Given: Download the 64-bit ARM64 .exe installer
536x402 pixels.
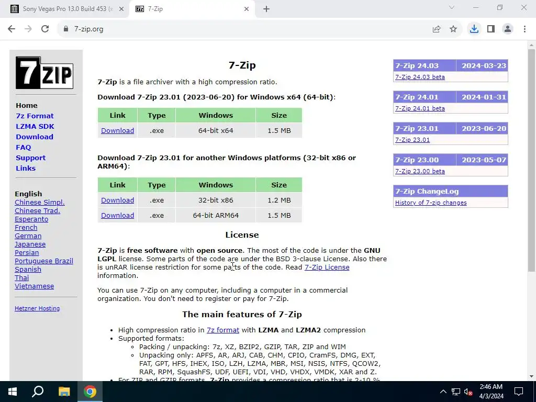Looking at the screenshot, I should [117, 215].
